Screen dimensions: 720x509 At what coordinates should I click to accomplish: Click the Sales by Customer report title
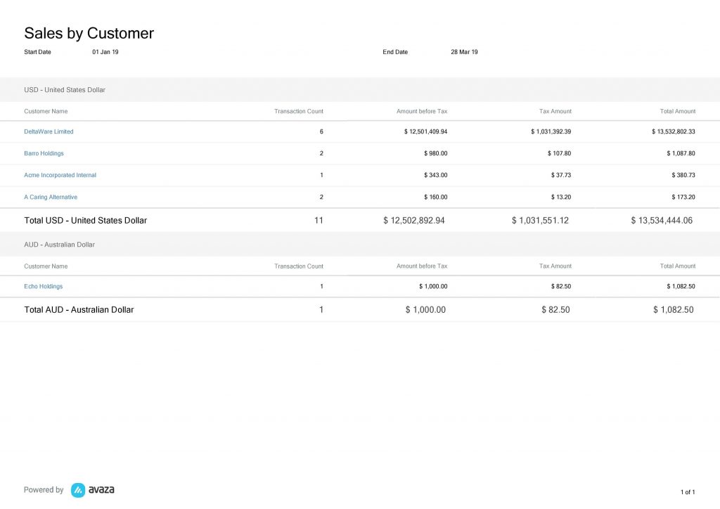(x=89, y=33)
